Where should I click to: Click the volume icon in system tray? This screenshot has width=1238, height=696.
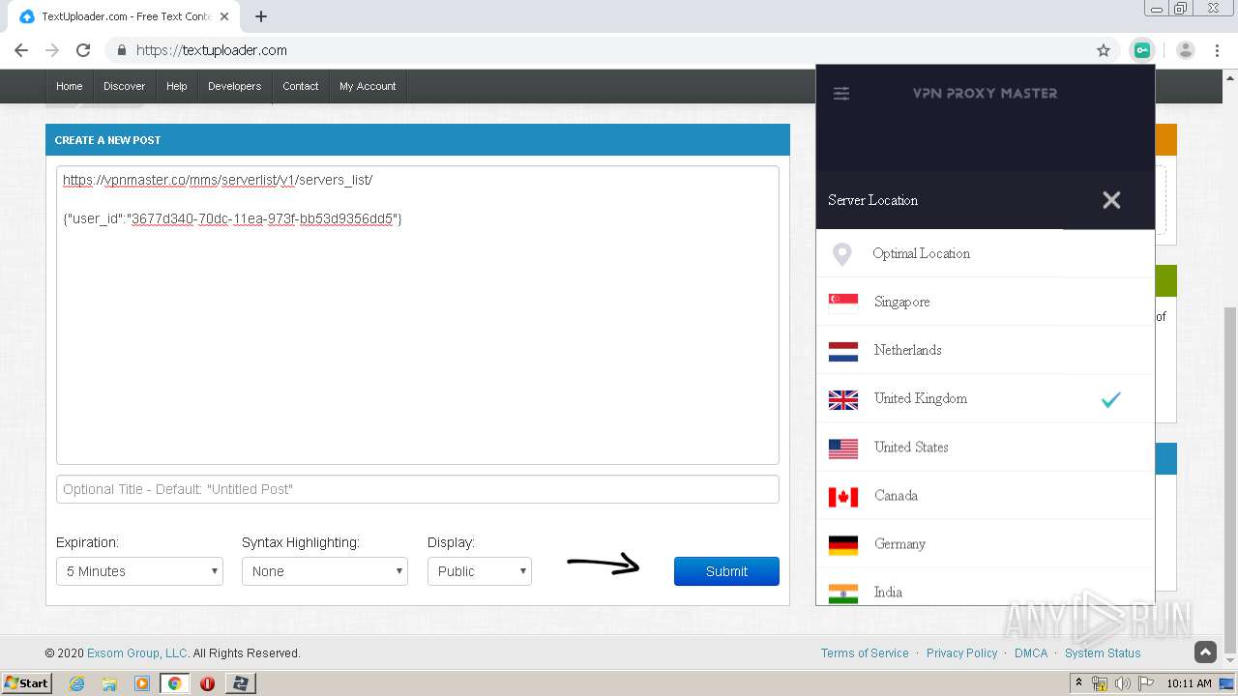coord(1122,683)
